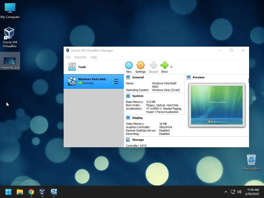The image size is (264, 198).
Task: Open File Explorer from the taskbar
Action: coord(20,192)
